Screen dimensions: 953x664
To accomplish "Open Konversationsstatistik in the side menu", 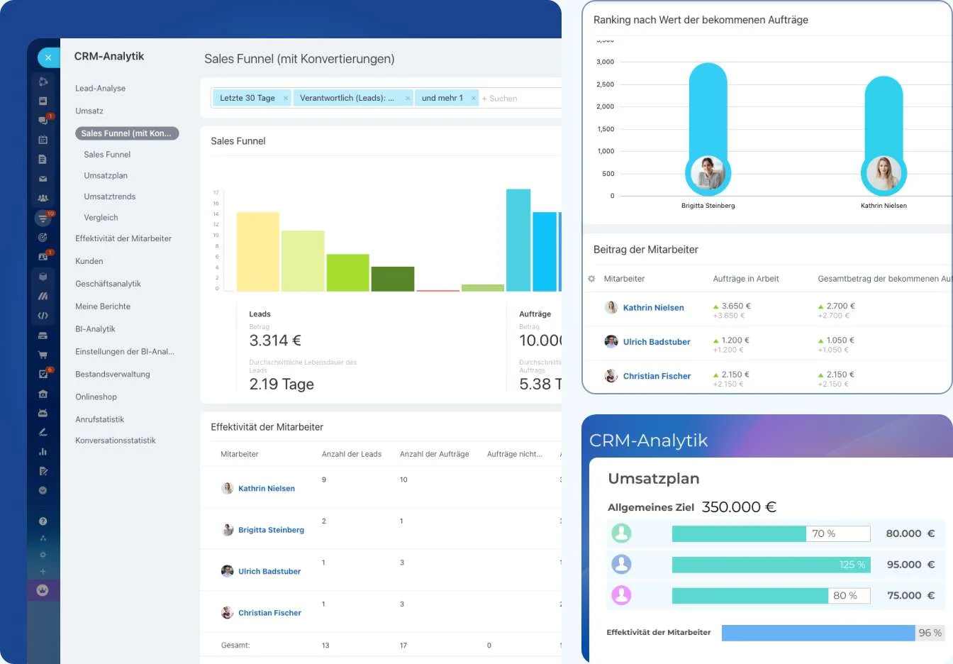I will coord(116,441).
